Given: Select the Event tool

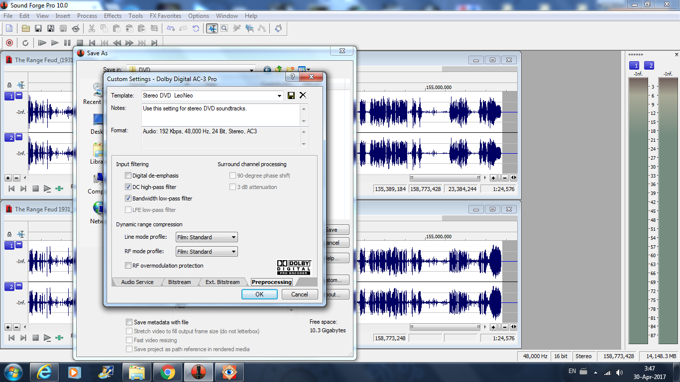Looking at the screenshot, I should click(x=249, y=28).
